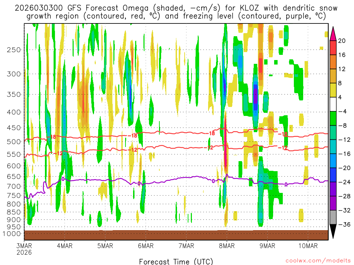Click the purple 0 freezing-level label near 4MAR
Screen dimensions: 354x265
pyautogui.click(x=63, y=179)
